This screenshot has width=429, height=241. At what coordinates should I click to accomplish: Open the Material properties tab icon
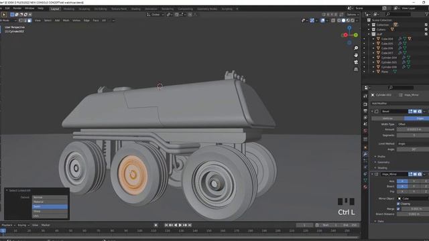[x=365, y=187]
